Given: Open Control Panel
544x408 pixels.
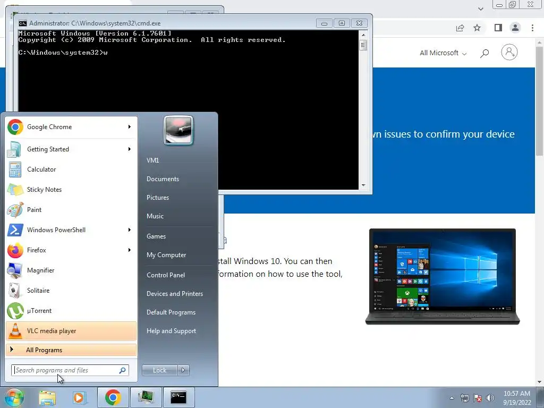Looking at the screenshot, I should coord(166,275).
